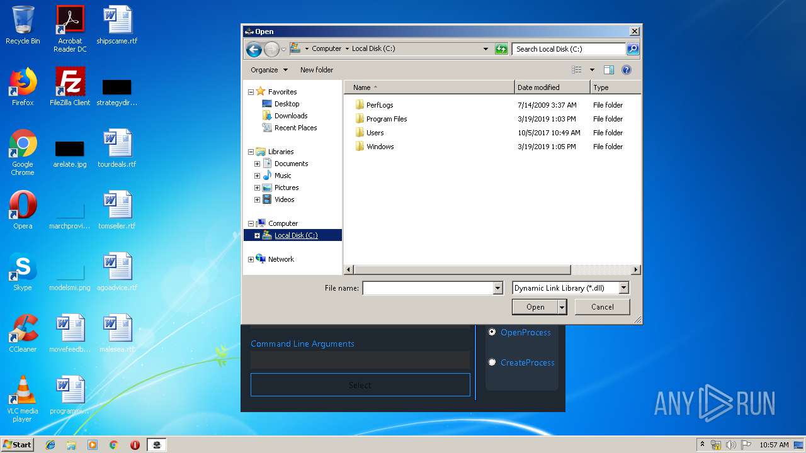Click the search magnifier icon

click(633, 48)
